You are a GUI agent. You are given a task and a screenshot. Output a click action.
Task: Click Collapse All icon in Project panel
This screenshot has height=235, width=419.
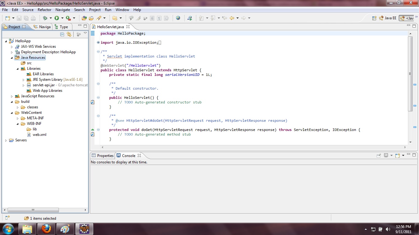(x=62, y=34)
